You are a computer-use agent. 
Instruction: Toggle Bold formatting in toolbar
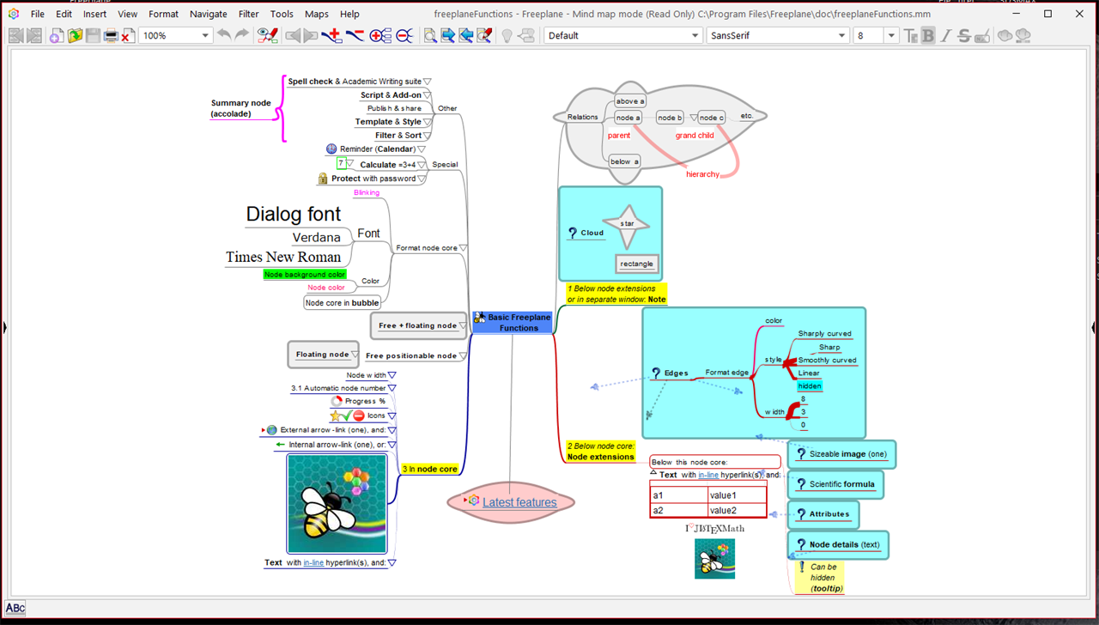(928, 35)
